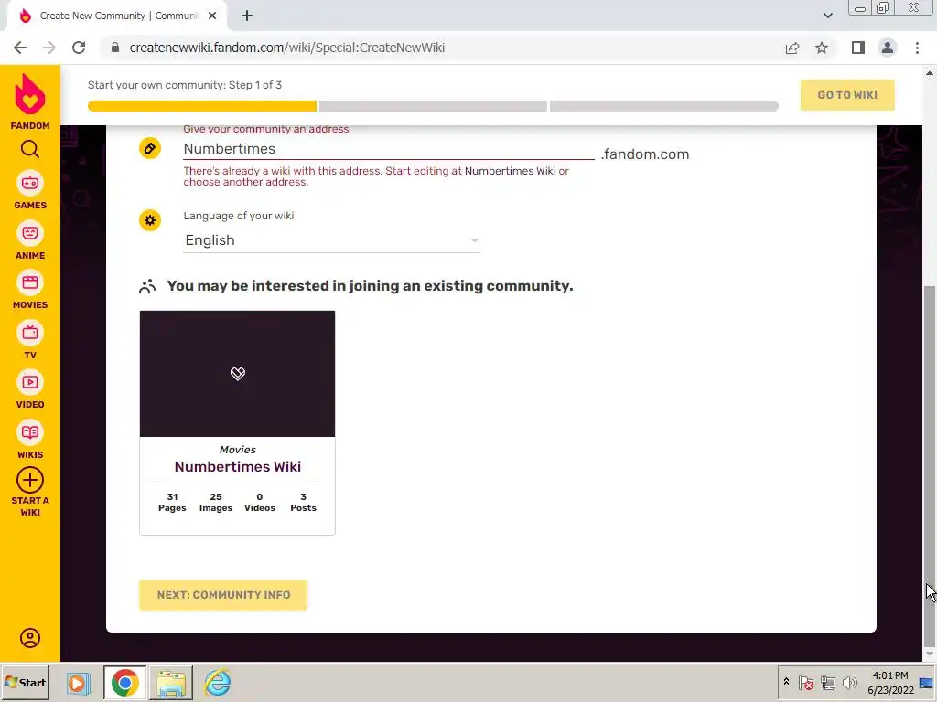
Task: Click the browser forward arrow
Action: 49,48
